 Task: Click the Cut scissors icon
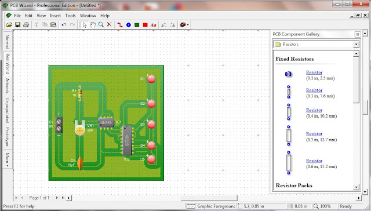click(x=36, y=24)
